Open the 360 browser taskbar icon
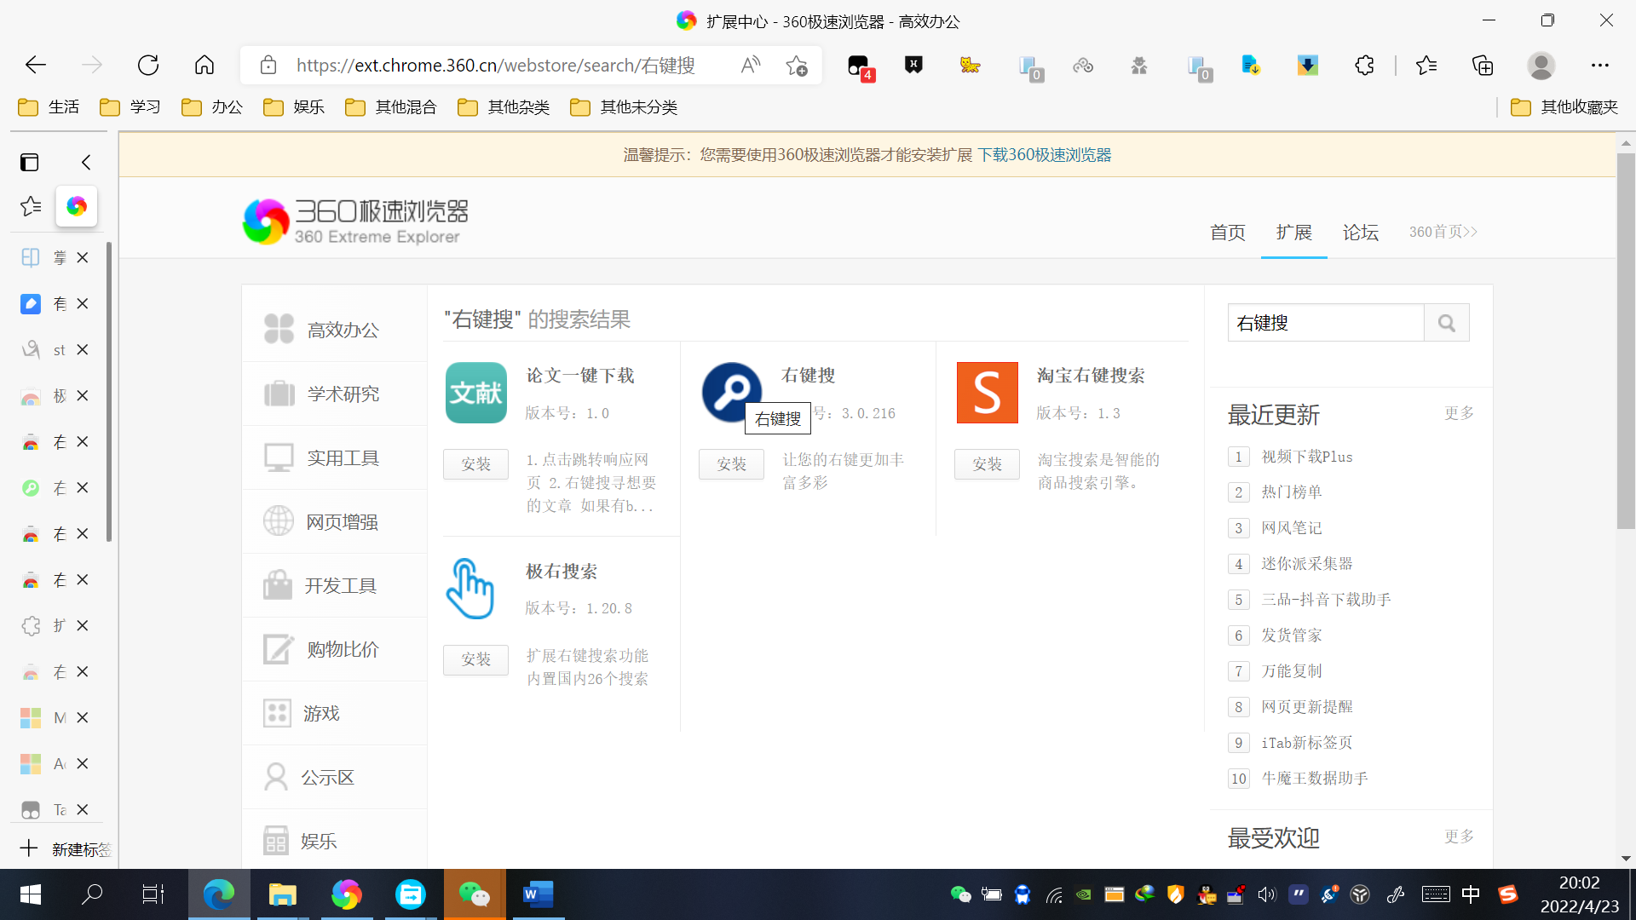The height and width of the screenshot is (920, 1636). pyautogui.click(x=346, y=894)
